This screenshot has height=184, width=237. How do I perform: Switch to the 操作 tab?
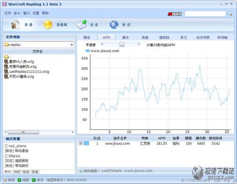click(126, 37)
